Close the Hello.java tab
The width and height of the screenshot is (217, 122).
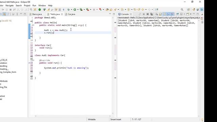(x=62, y=14)
